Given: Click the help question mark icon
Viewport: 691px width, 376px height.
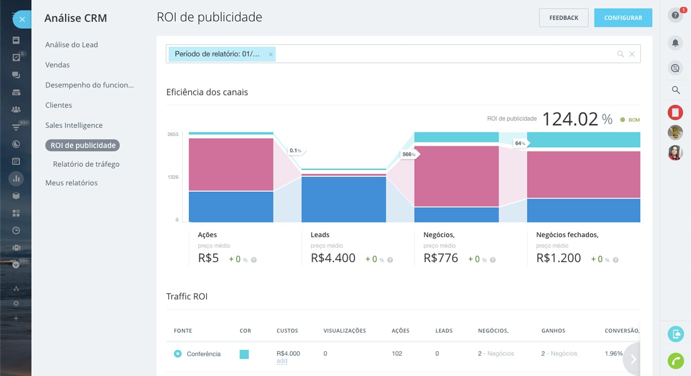Looking at the screenshot, I should tap(675, 16).
